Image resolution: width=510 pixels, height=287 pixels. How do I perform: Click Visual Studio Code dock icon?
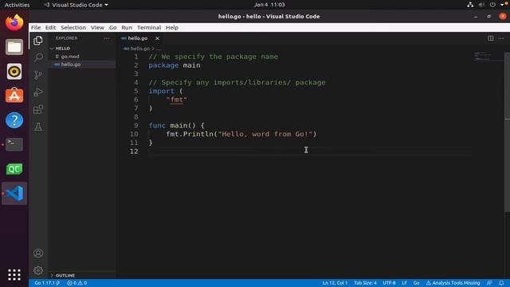[x=14, y=193]
